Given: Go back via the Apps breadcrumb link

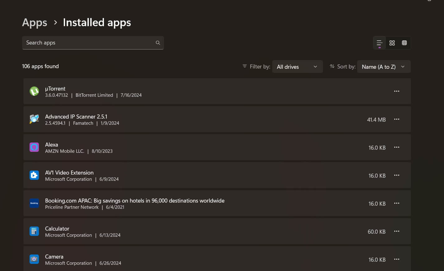Looking at the screenshot, I should point(34,22).
